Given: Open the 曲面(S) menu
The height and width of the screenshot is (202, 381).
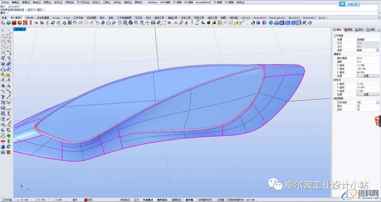Looking at the screenshot, I should (47, 2).
